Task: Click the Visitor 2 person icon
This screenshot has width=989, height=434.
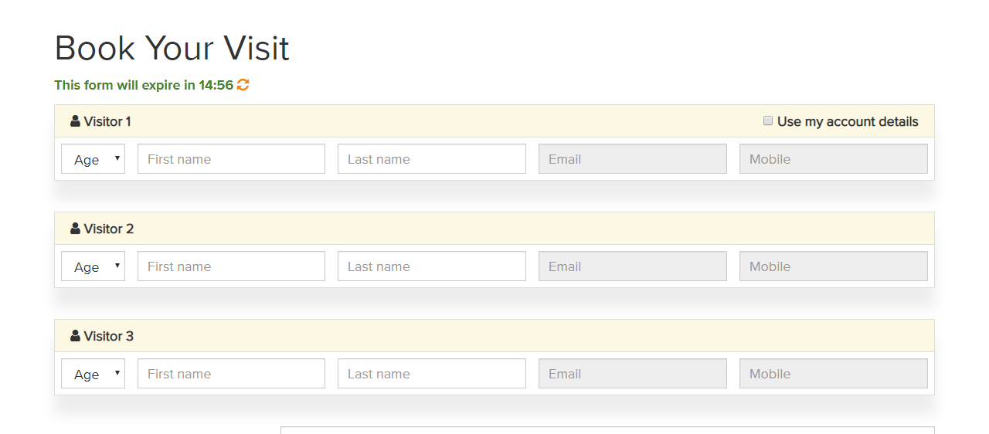Action: pyautogui.click(x=75, y=229)
